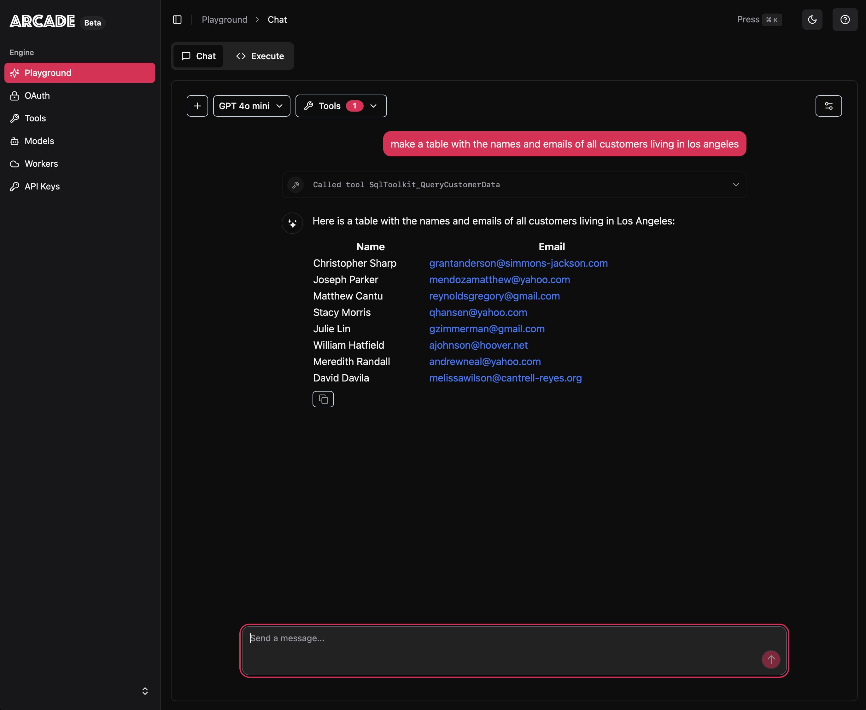The image size is (866, 710).
Task: Click the Email column header
Action: point(552,247)
